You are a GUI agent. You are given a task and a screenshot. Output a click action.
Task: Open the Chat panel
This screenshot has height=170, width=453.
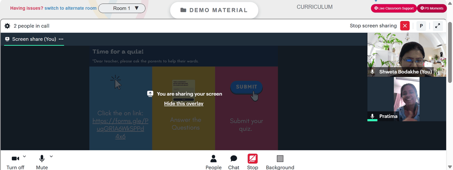234,162
